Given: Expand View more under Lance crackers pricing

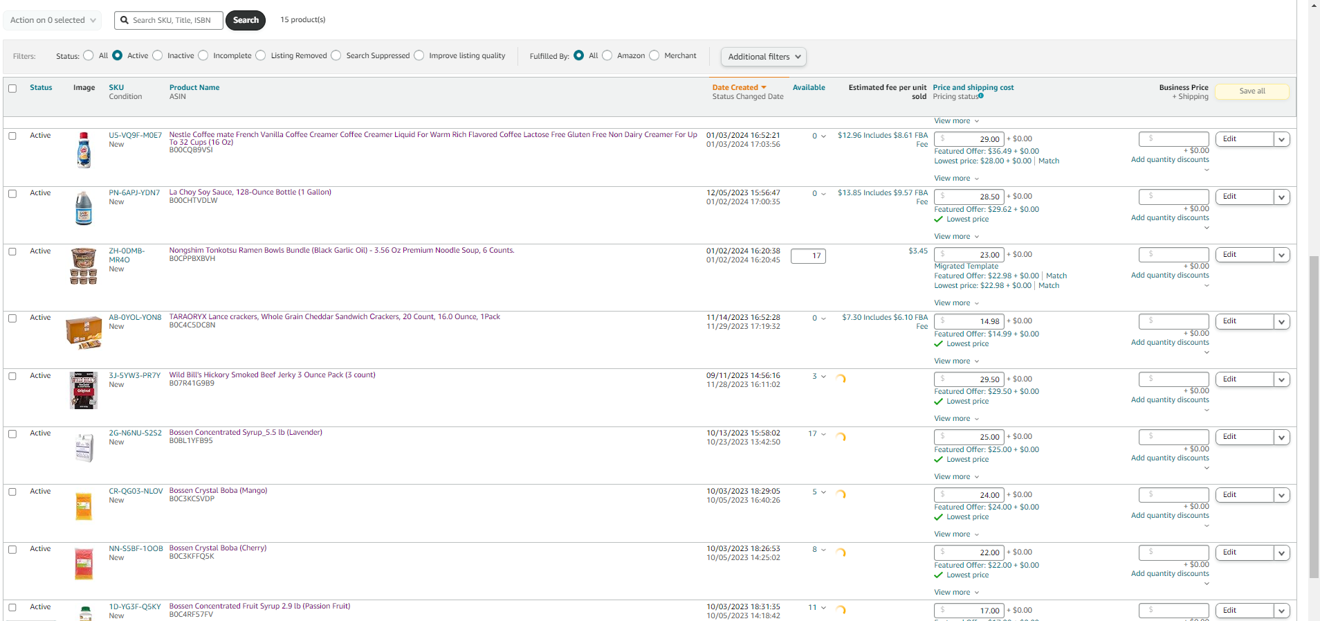Looking at the screenshot, I should pyautogui.click(x=957, y=361).
